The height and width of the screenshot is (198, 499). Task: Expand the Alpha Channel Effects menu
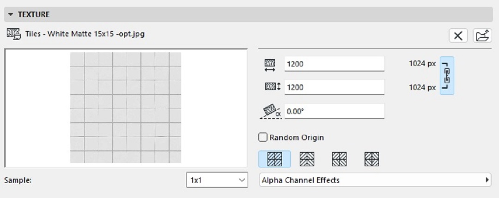click(375, 180)
